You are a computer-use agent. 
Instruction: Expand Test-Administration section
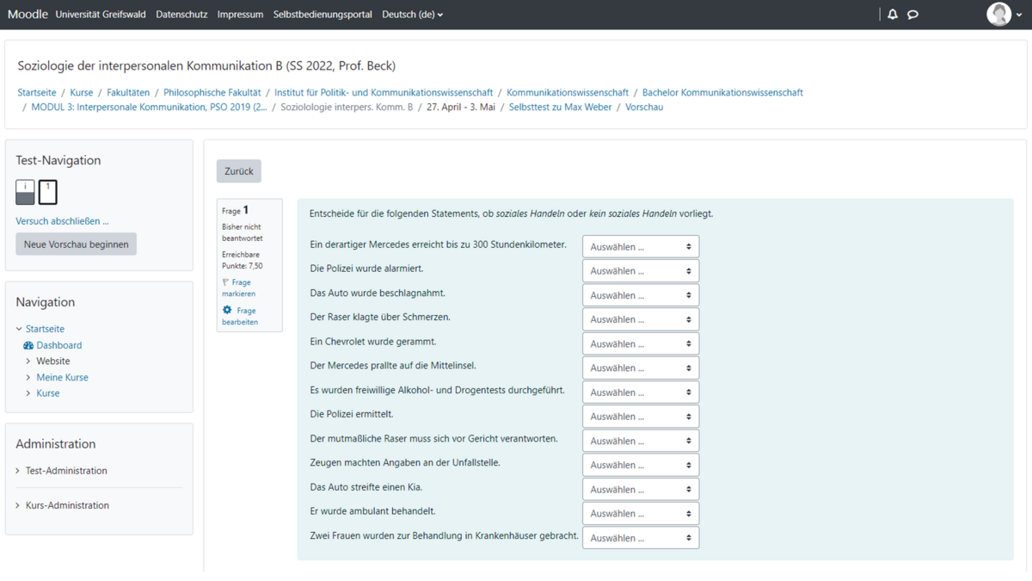18,471
